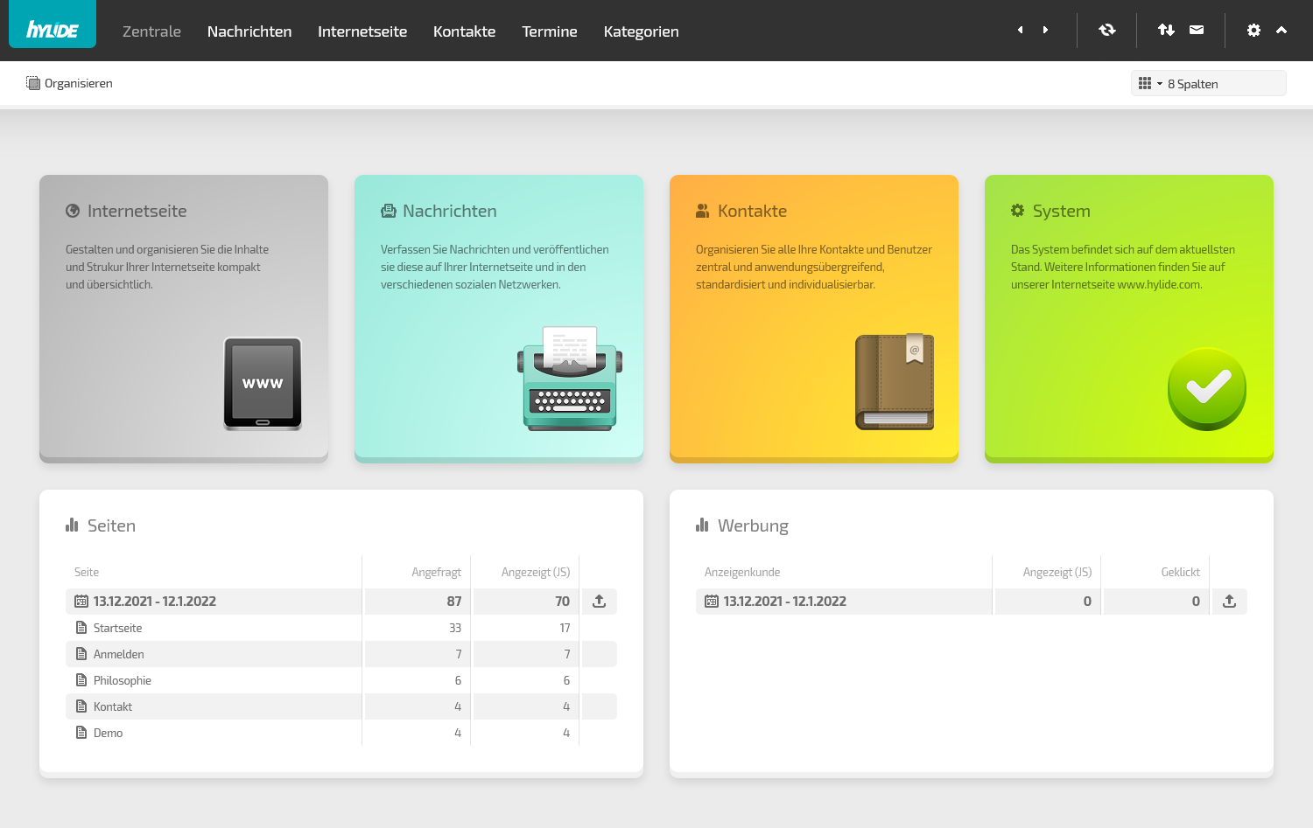Image resolution: width=1313 pixels, height=828 pixels.
Task: Click the export icon in Werbung table
Action: pos(1229,602)
